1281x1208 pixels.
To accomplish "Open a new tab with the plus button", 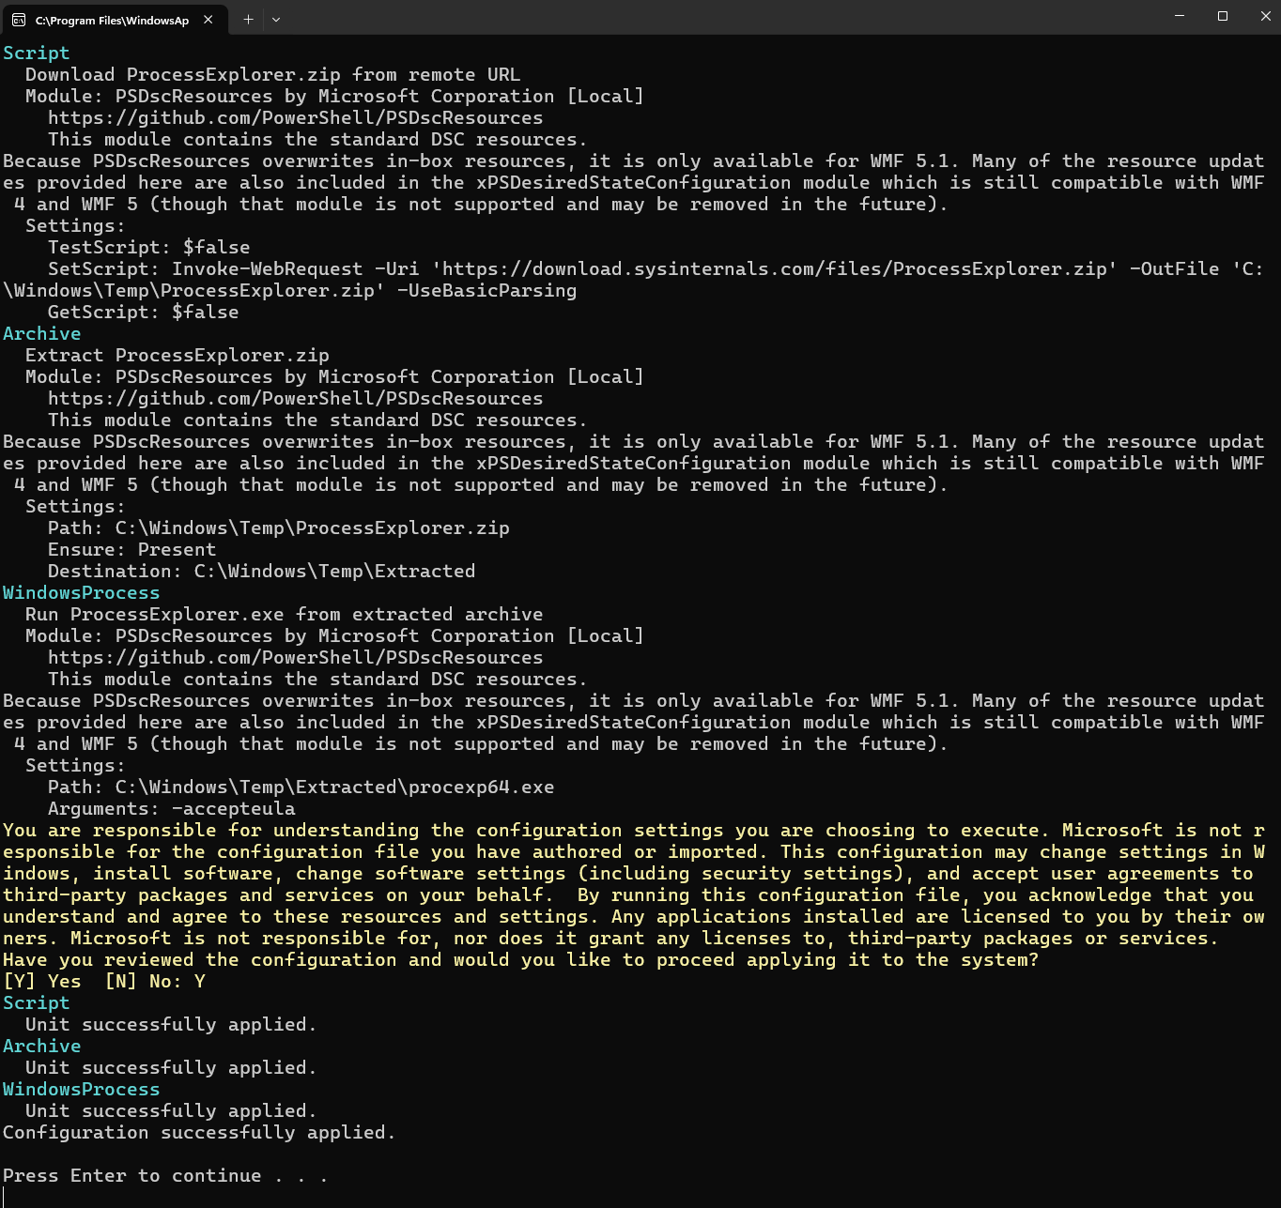I will (x=248, y=20).
